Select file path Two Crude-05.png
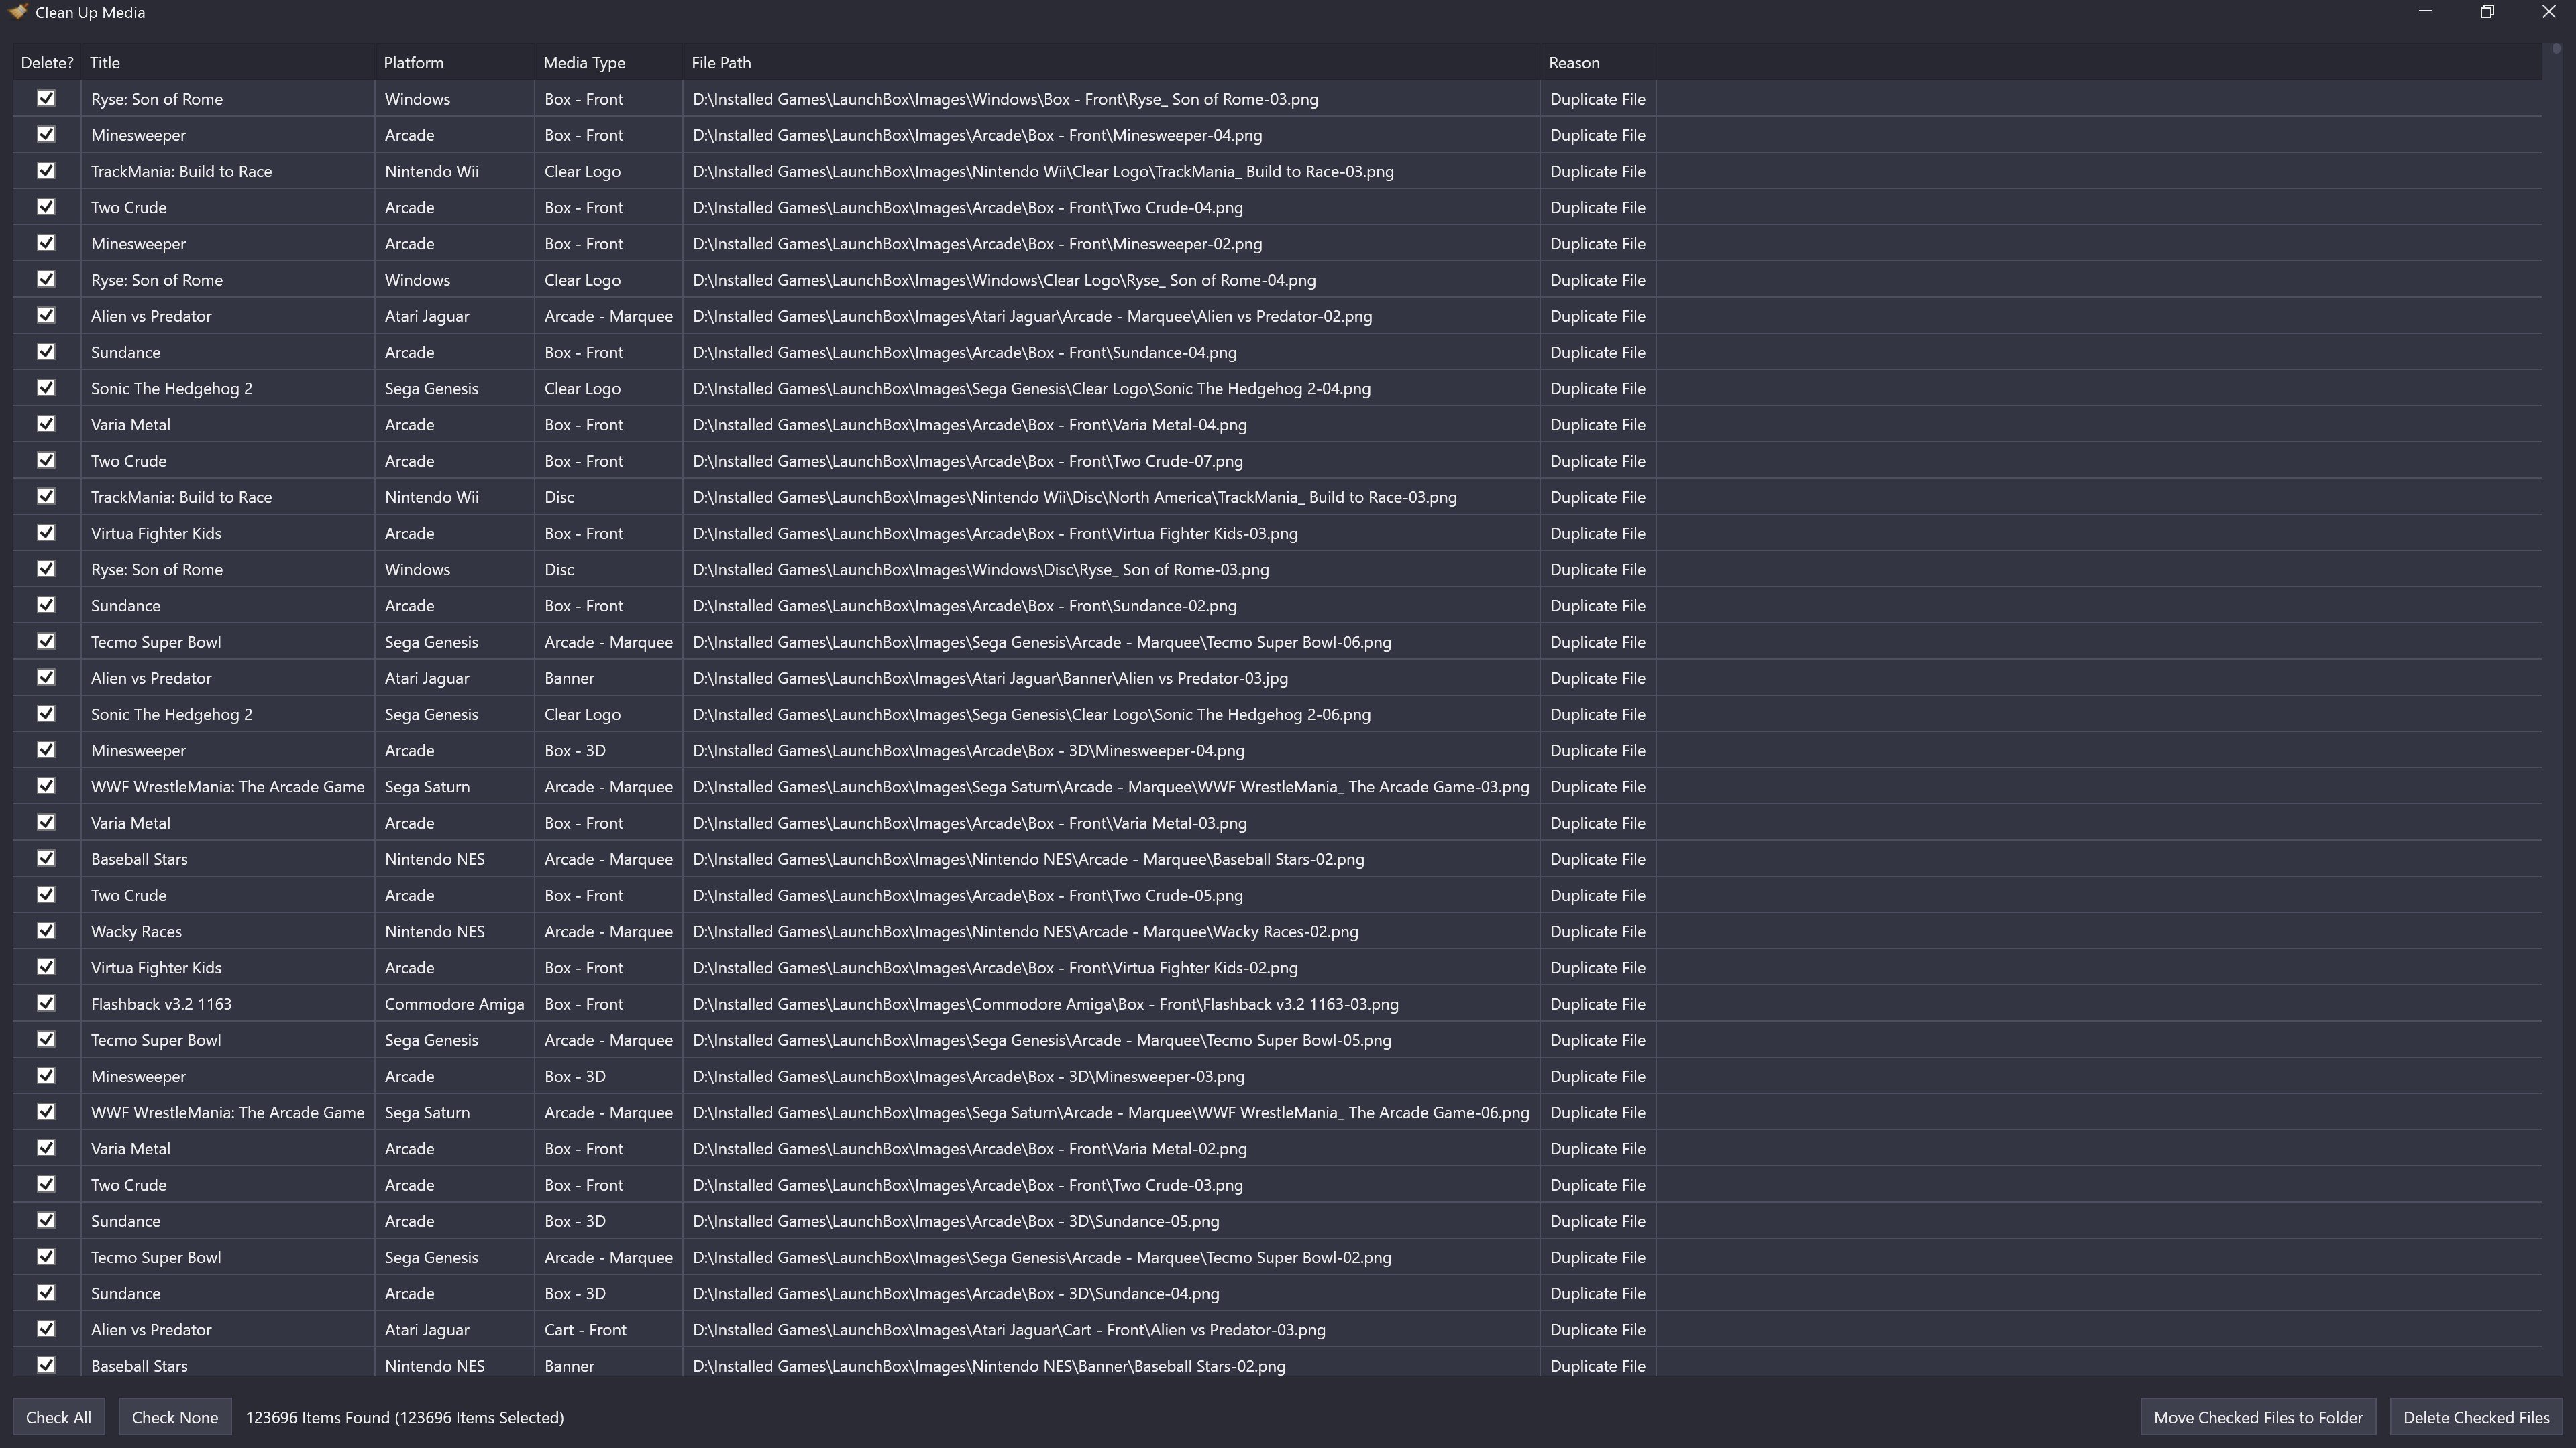 coord(967,896)
